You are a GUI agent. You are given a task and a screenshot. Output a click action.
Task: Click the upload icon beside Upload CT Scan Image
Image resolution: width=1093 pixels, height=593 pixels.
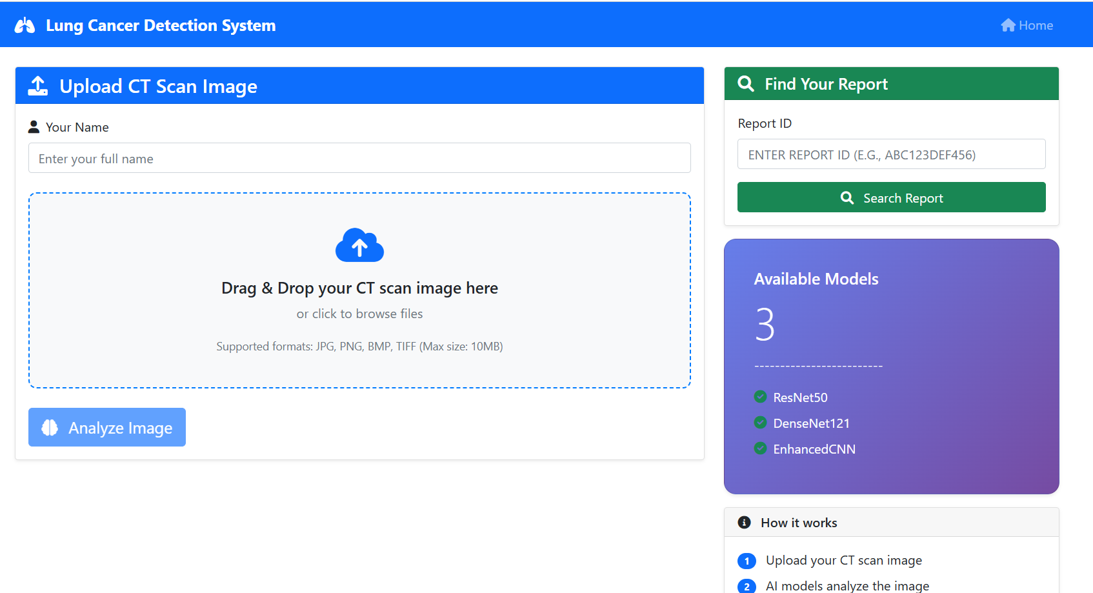[38, 86]
